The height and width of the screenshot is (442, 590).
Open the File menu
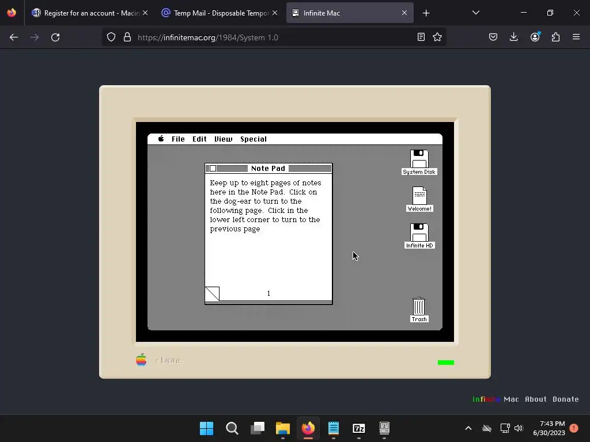pos(178,139)
